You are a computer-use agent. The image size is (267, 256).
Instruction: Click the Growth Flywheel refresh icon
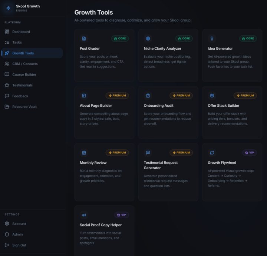click(x=212, y=153)
